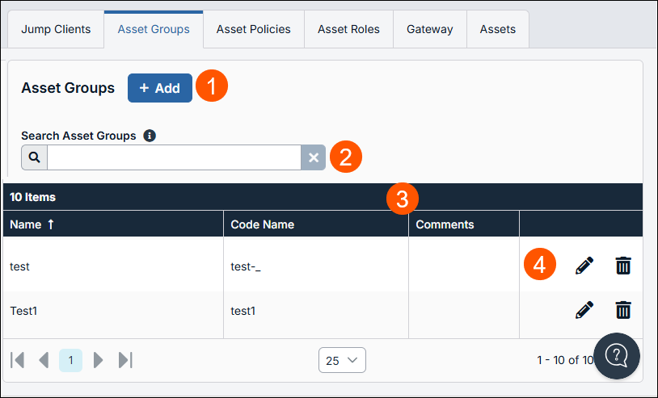
Task: Sort by the Code Name column header
Action: (x=262, y=224)
